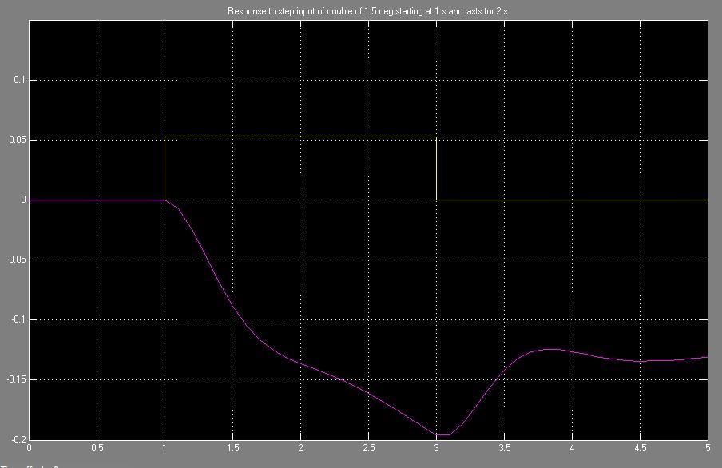Click the x-axis label 1.5

pos(232,450)
